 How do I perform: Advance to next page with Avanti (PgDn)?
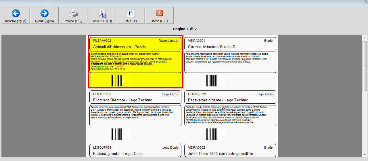(x=44, y=16)
